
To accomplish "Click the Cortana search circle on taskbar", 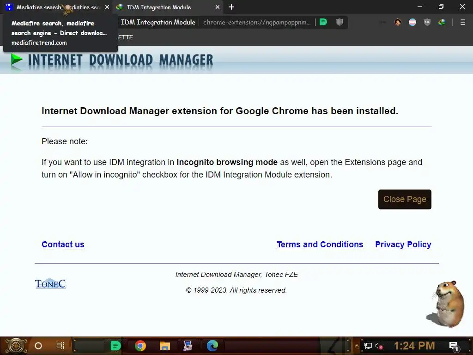I will [x=38, y=346].
